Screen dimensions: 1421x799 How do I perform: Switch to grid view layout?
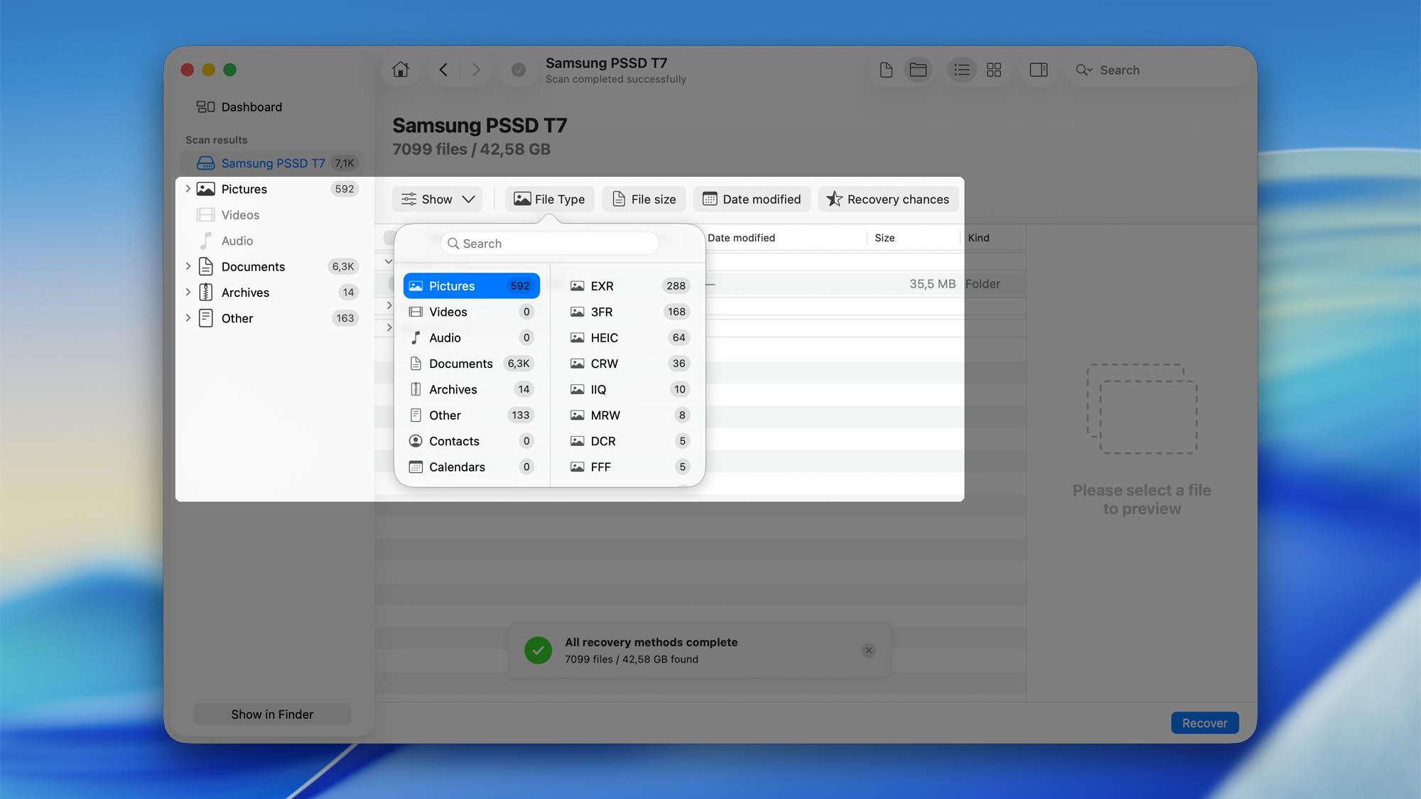[993, 70]
